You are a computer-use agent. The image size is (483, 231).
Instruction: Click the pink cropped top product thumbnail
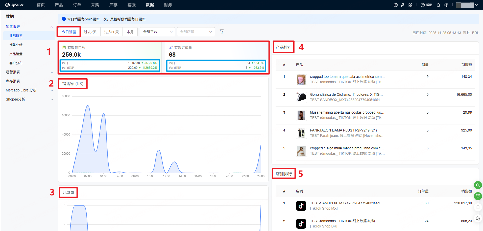pyautogui.click(x=301, y=79)
